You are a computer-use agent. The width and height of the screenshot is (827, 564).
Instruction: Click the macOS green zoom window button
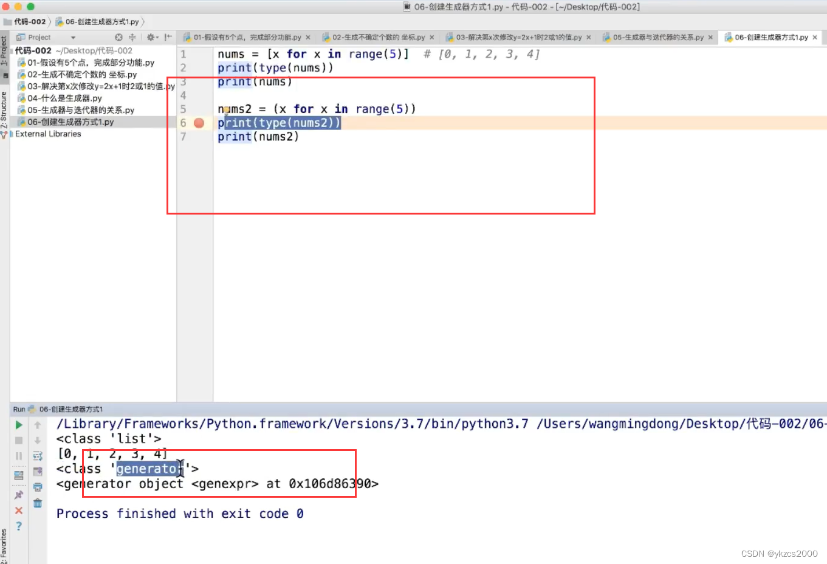pyautogui.click(x=30, y=6)
